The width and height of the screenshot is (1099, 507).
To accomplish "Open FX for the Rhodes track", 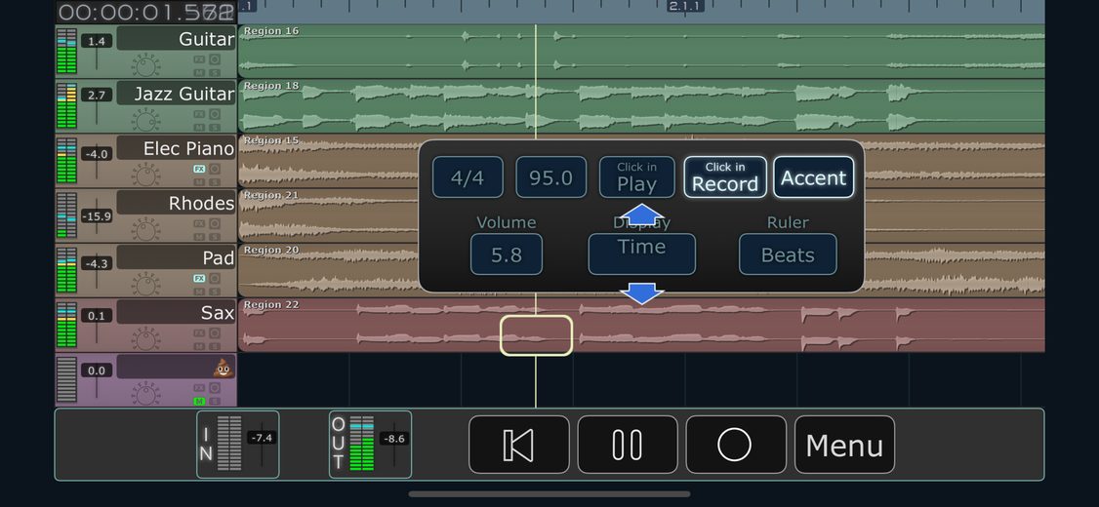I will point(199,223).
